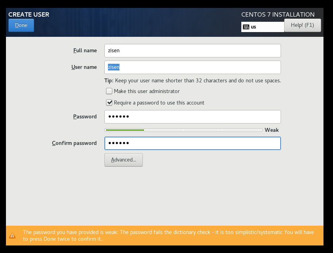Focus the Full name field
This screenshot has width=333, height=253.
pyautogui.click(x=192, y=51)
